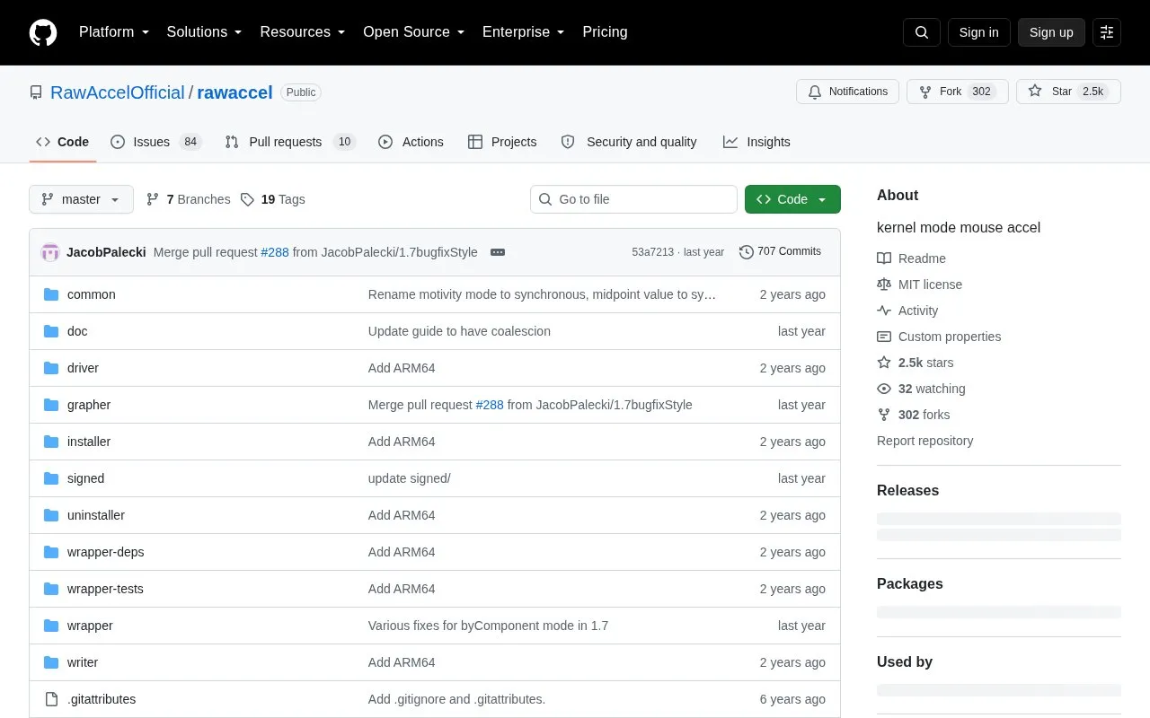The image size is (1150, 718).
Task: View 302 forks
Action: [x=913, y=415]
